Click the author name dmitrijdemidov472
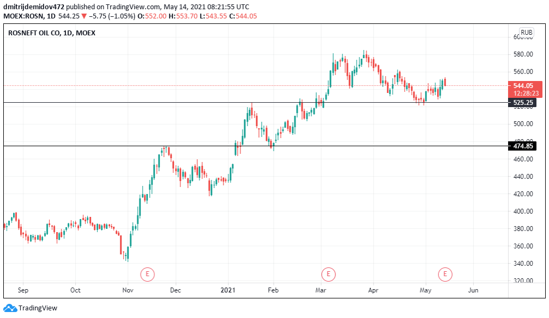This screenshot has height=318, width=549. coord(34,7)
